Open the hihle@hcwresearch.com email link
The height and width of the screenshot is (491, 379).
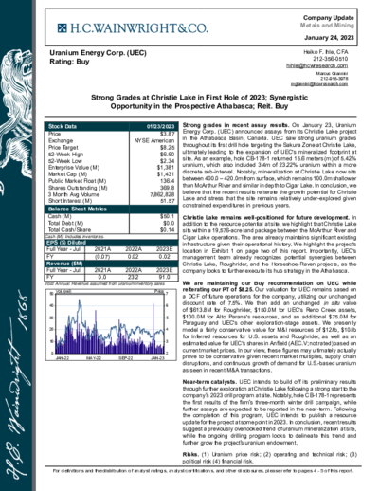coord(316,65)
